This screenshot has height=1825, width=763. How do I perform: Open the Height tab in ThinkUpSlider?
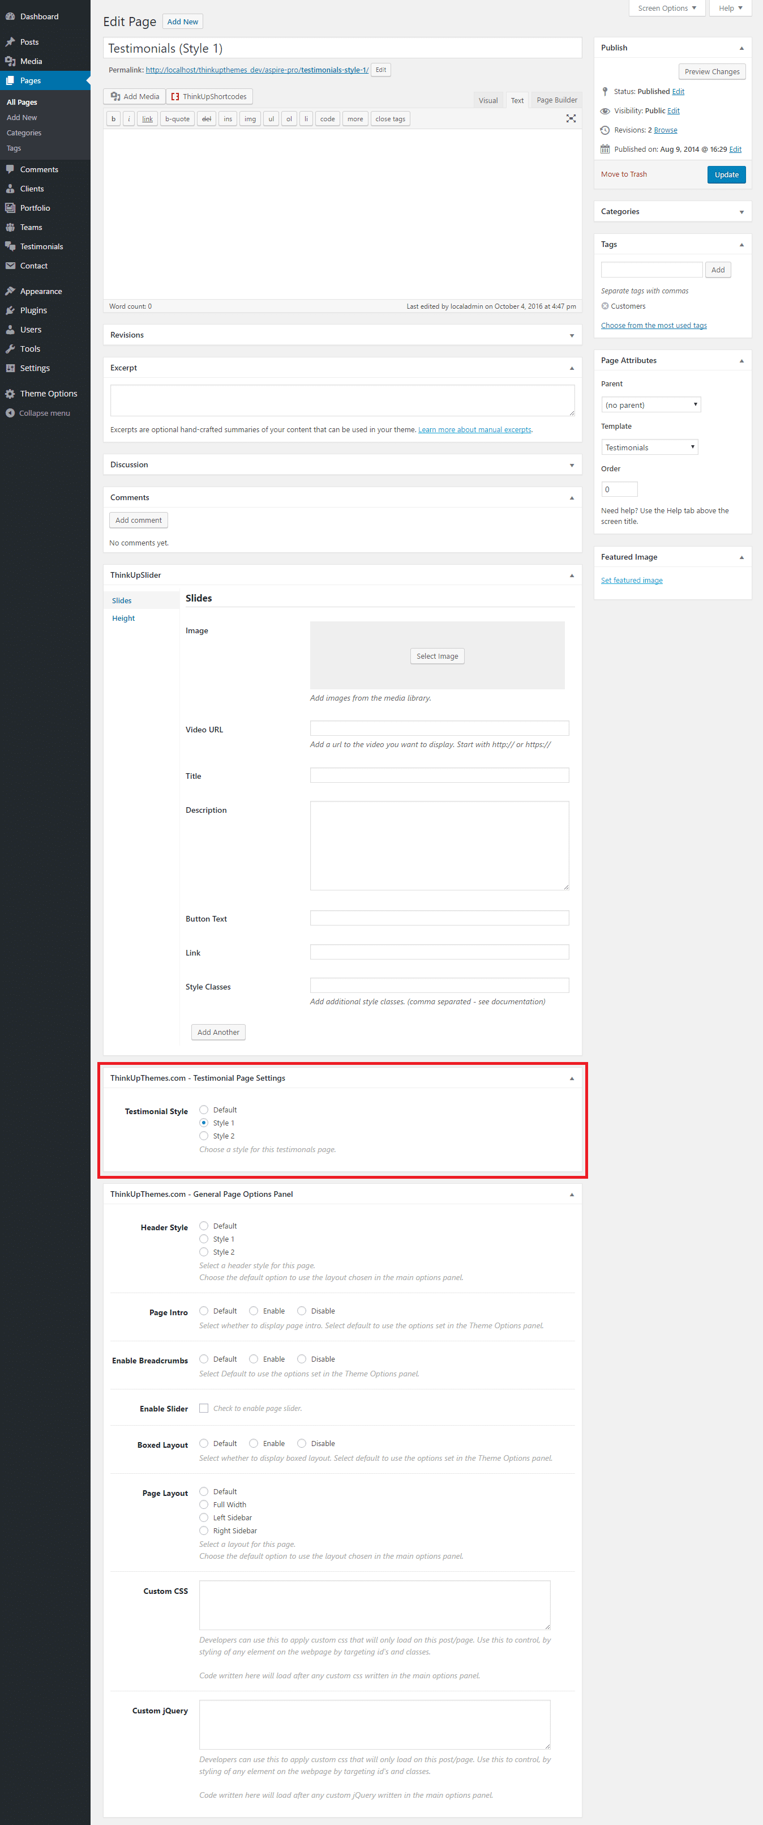tap(123, 618)
